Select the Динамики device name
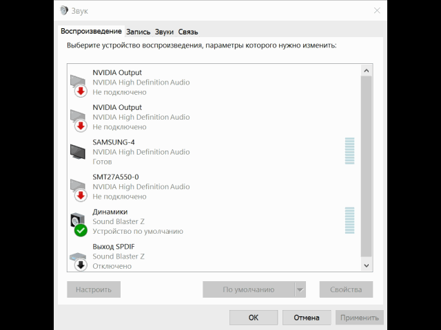This screenshot has height=330, width=441. coord(110,212)
